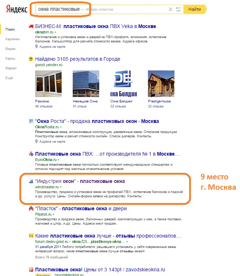Open the Рамокна link
The image size is (240, 276).
tap(42, 101)
